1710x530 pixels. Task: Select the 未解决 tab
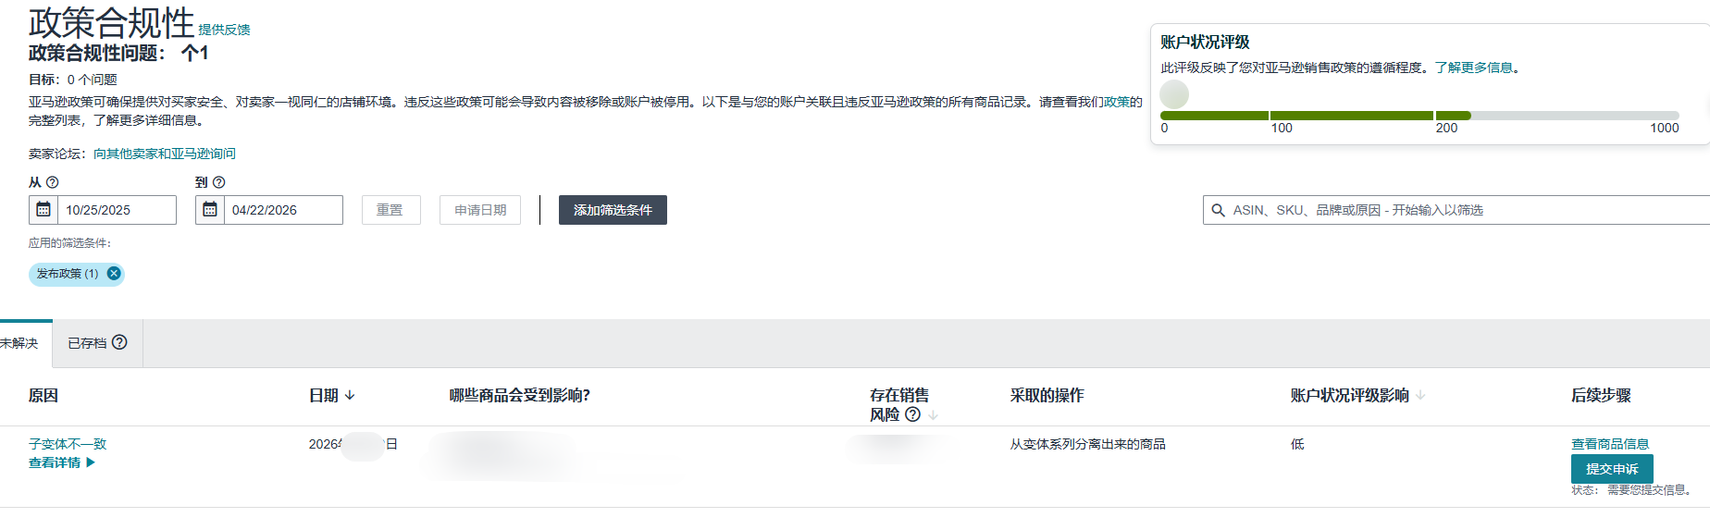pyautogui.click(x=19, y=343)
